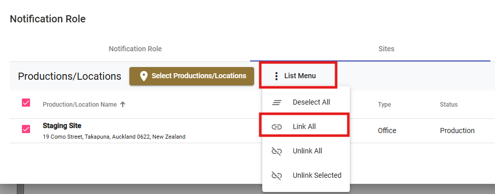
Task: Click Select Productions/Locations button
Action: (x=191, y=76)
